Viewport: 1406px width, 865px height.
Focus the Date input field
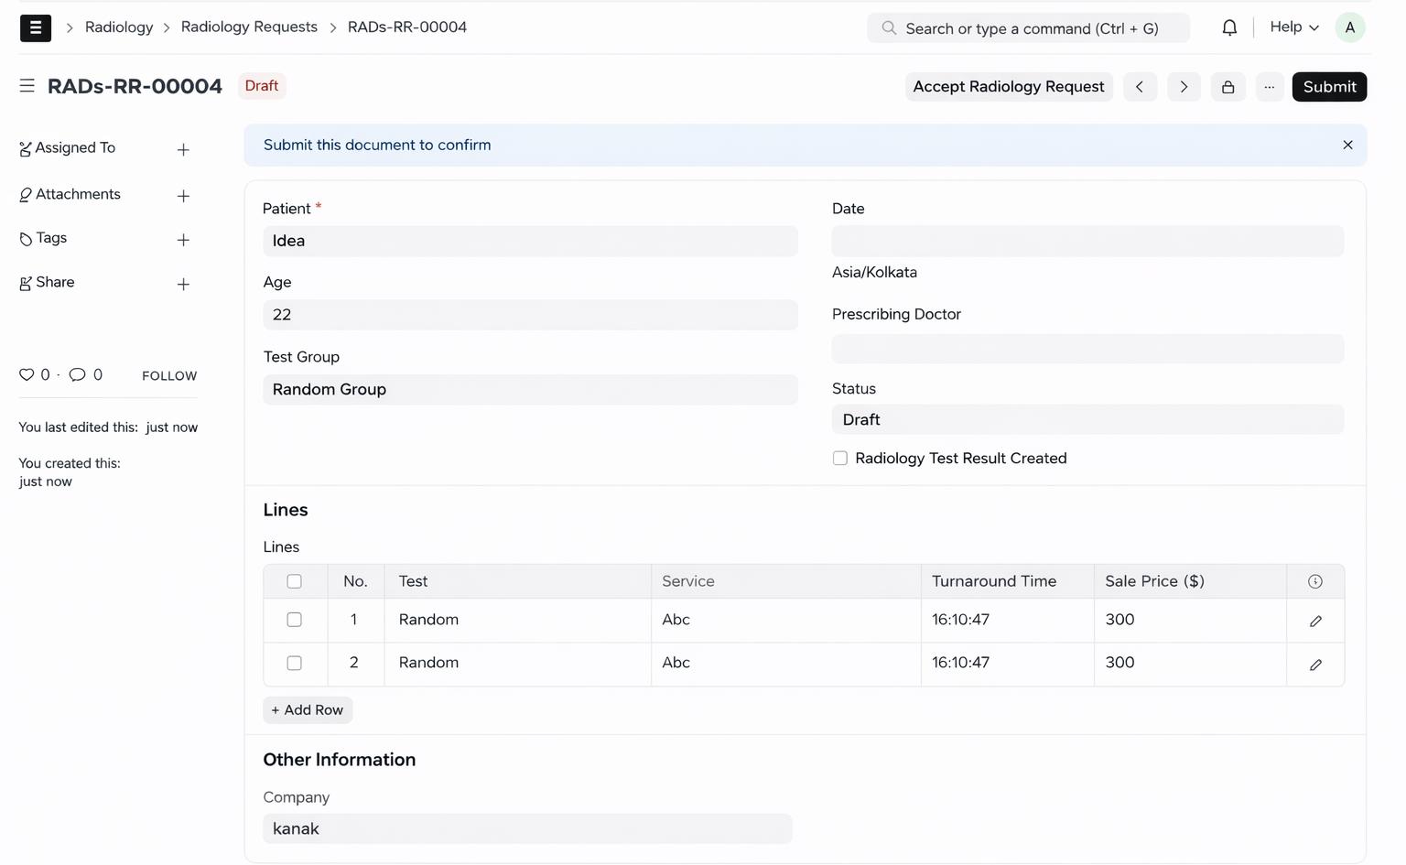[1087, 242]
